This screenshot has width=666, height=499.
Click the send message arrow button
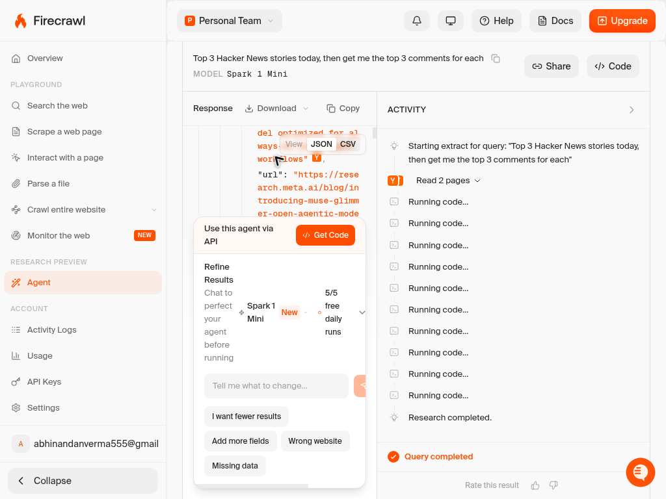[360, 386]
